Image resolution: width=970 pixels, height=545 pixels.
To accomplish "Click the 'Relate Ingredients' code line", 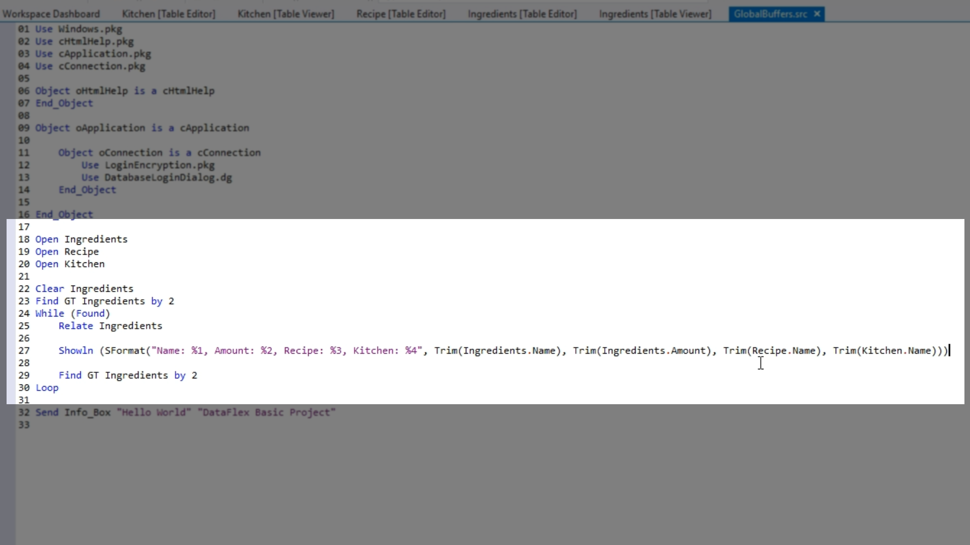I will [110, 326].
